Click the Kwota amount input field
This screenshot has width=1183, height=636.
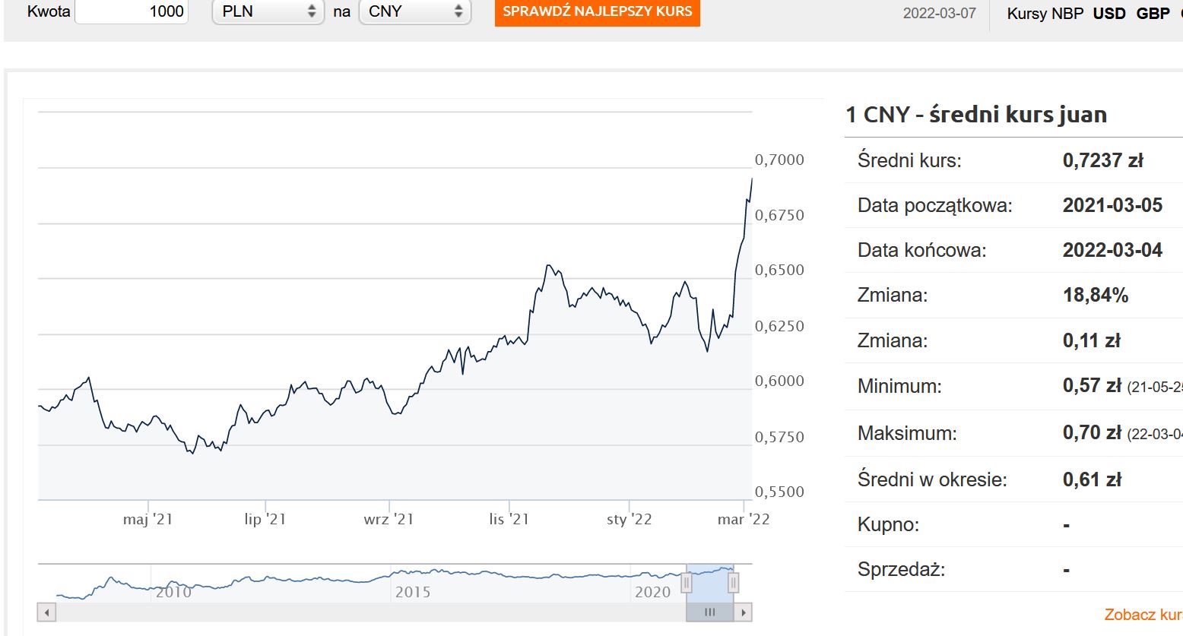point(132,11)
